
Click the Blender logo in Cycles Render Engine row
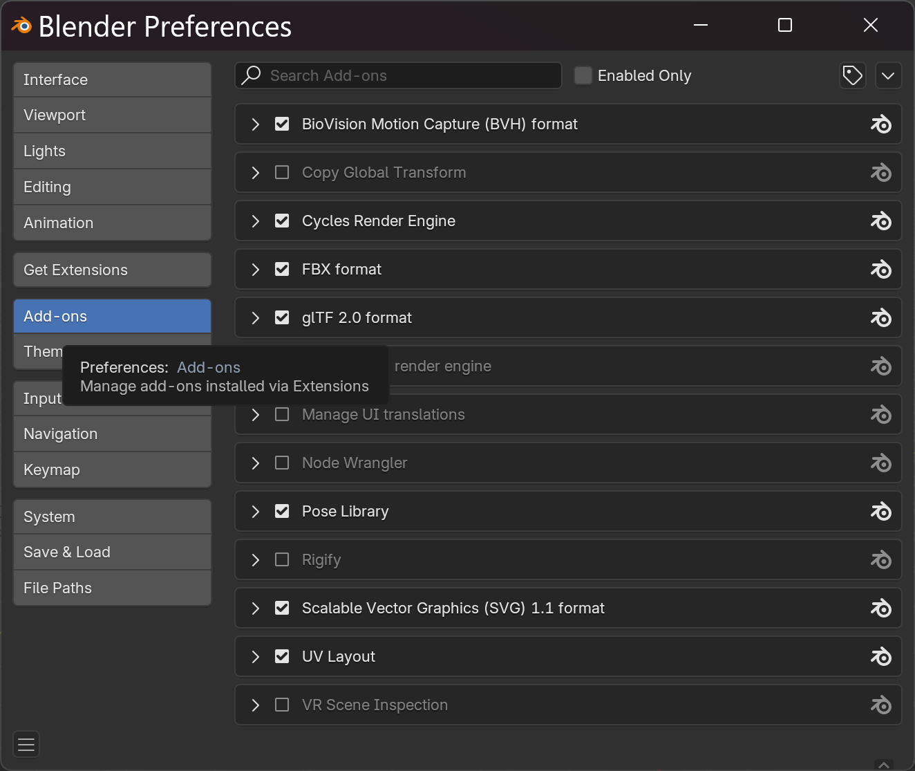880,221
